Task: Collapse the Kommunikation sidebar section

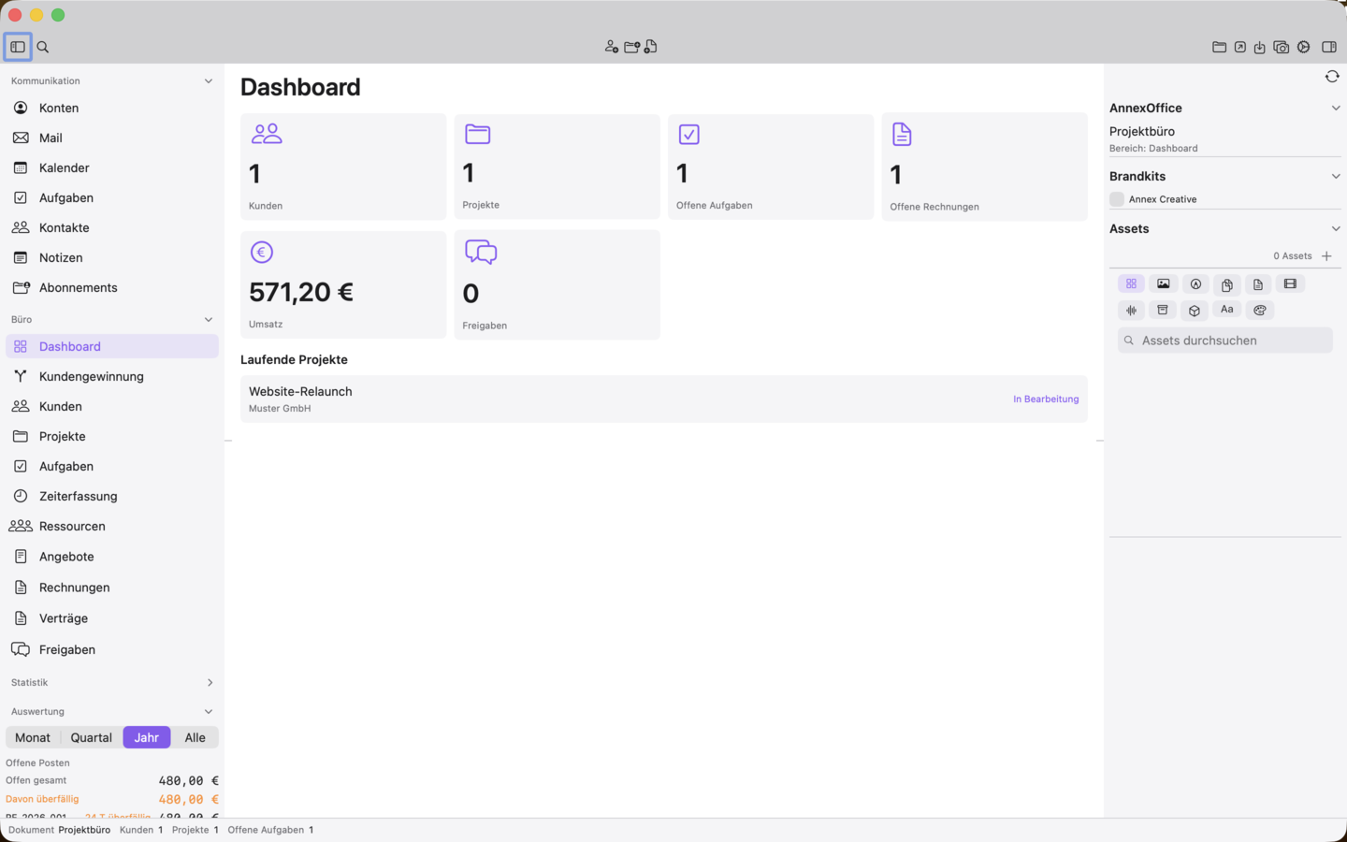Action: tap(209, 81)
